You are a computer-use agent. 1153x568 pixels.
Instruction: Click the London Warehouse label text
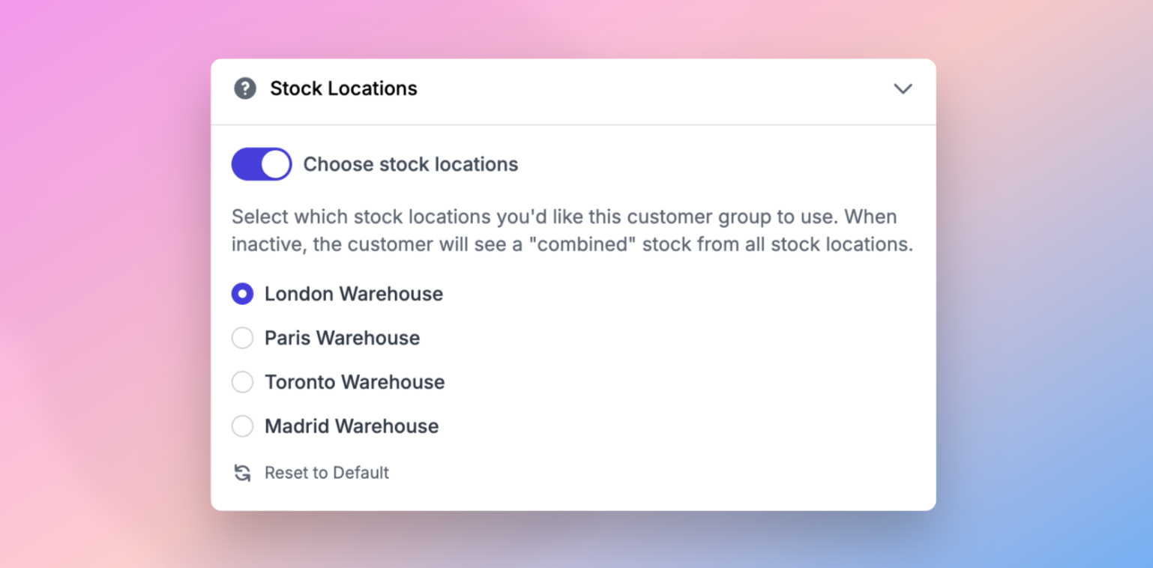coord(353,294)
